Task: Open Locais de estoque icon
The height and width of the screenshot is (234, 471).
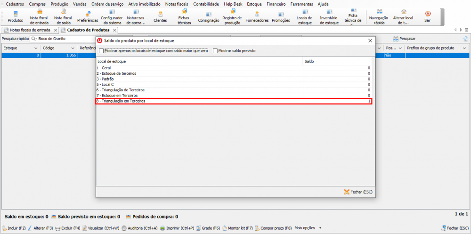Action: [x=305, y=16]
